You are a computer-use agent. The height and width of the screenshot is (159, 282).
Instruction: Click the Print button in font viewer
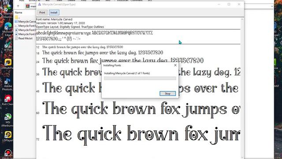(42, 12)
